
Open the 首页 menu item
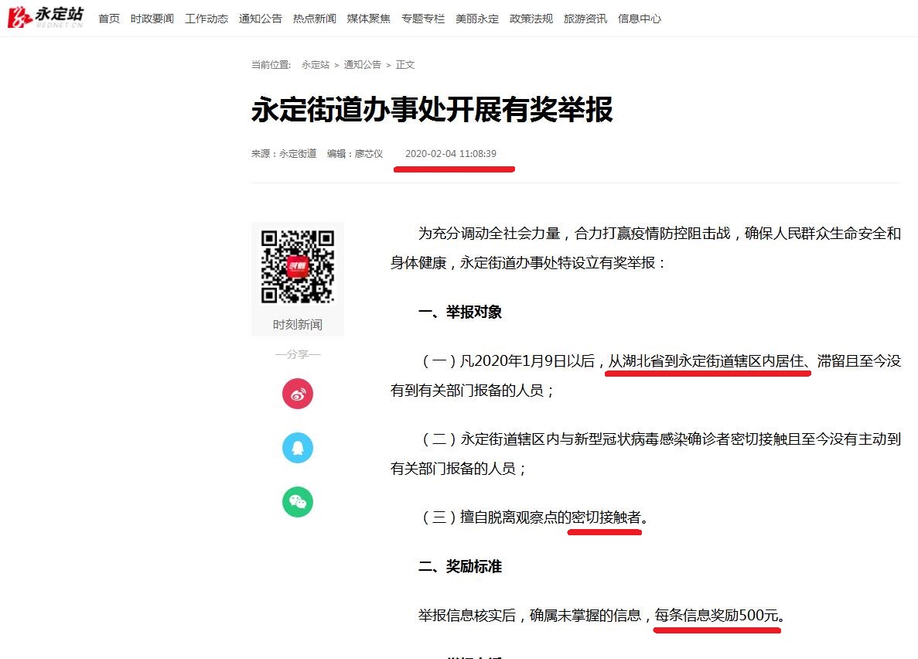108,18
